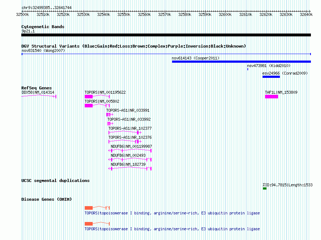Select the TOPORS-AS1|NR_102377 transcript glyph

pyautogui.click(x=125, y=133)
